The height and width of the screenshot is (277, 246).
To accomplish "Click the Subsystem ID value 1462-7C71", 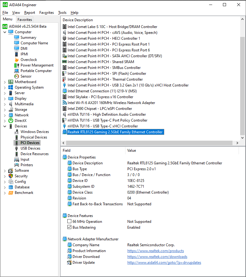I will (136, 187).
